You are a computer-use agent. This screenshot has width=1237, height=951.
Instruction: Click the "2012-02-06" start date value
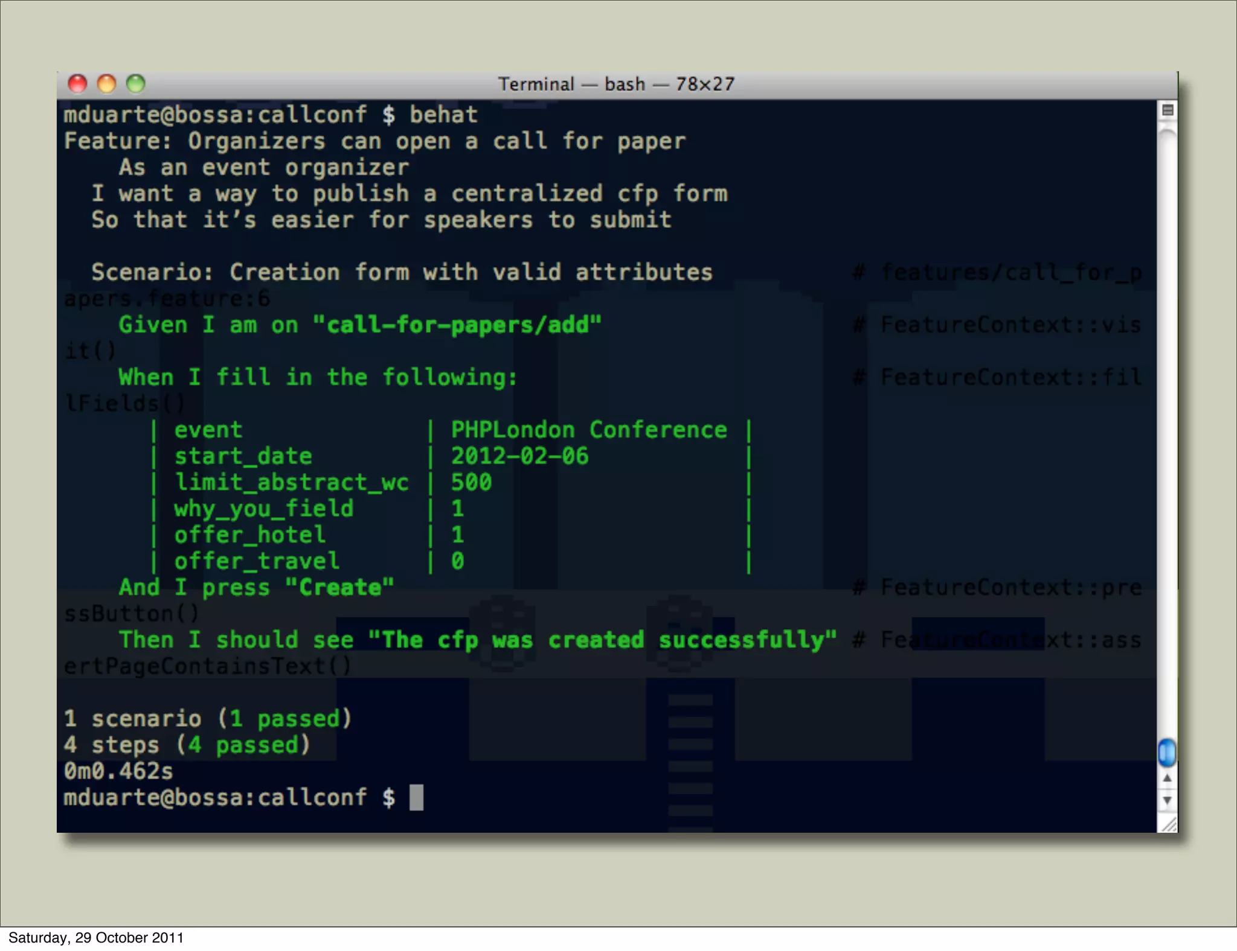coord(519,456)
